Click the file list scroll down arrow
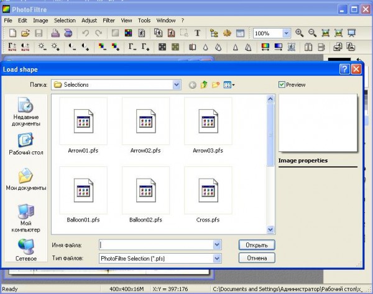Viewport: 373px width, 294px height. (x=270, y=229)
